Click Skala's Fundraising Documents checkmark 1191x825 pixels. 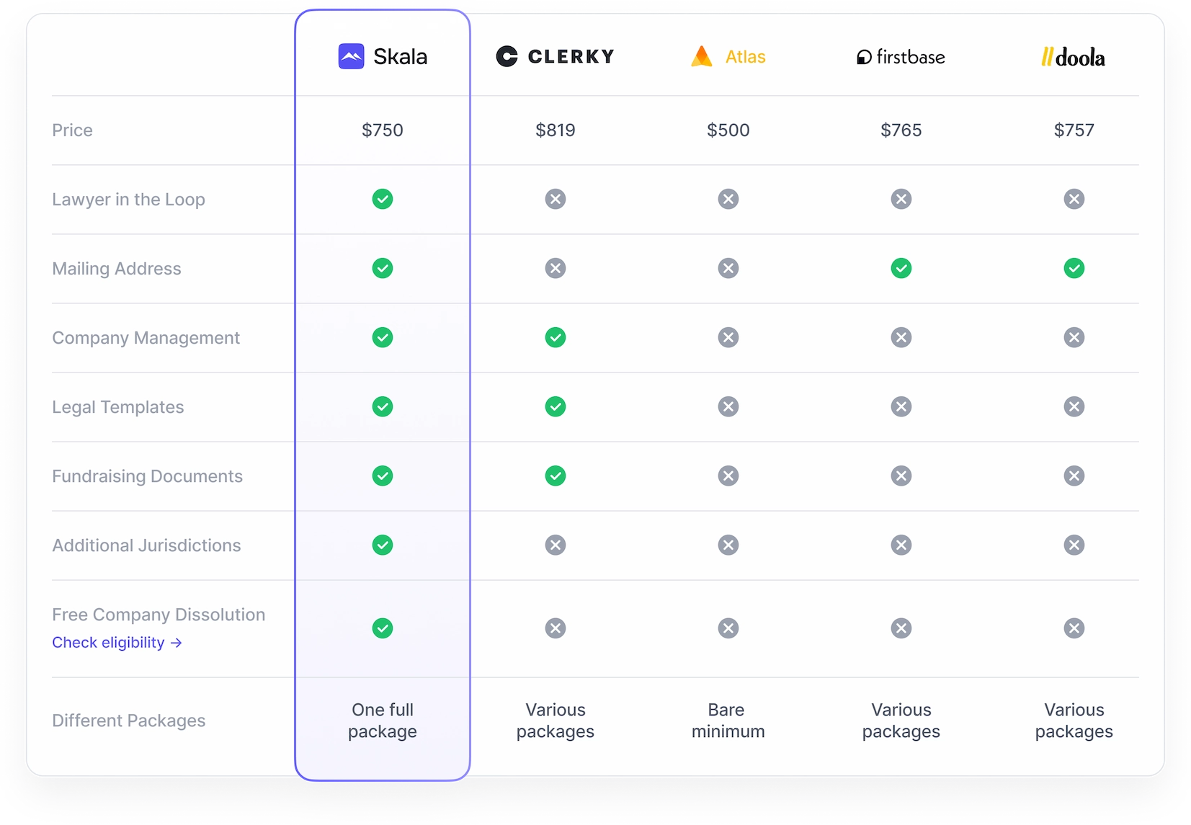click(x=383, y=476)
